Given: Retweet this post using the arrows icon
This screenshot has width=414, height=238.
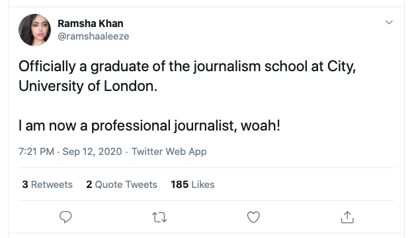Looking at the screenshot, I should click(x=159, y=218).
